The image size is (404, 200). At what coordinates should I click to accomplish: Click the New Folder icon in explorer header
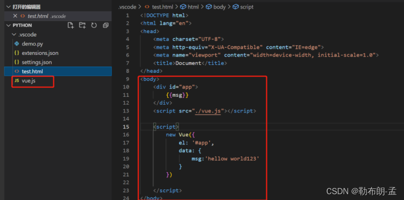82,25
